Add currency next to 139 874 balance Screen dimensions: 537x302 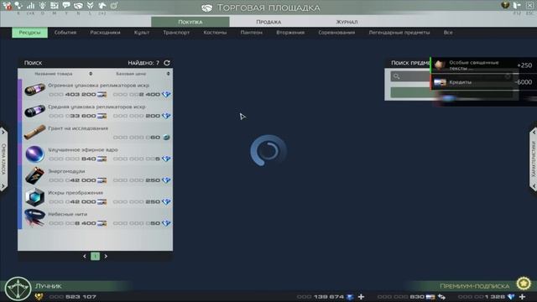tap(361, 297)
